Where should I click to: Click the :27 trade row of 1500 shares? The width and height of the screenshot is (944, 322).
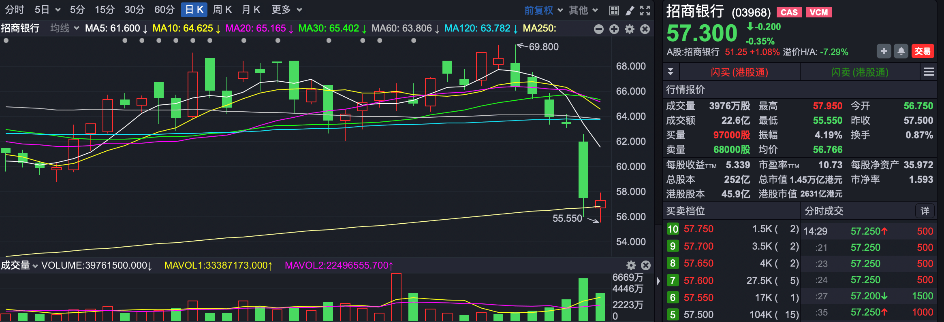869,296
